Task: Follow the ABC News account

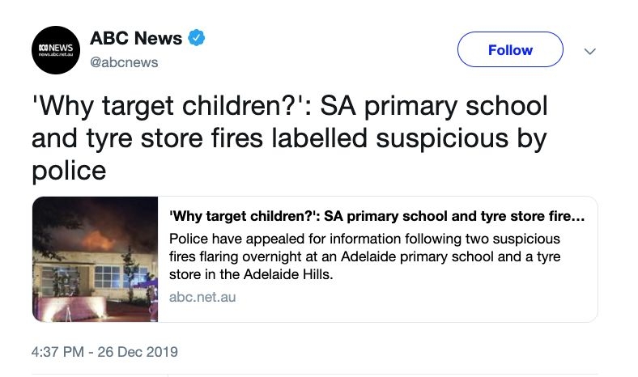Action: pos(510,49)
